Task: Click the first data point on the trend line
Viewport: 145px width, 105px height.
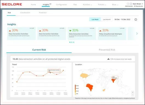Action: click(17, 82)
